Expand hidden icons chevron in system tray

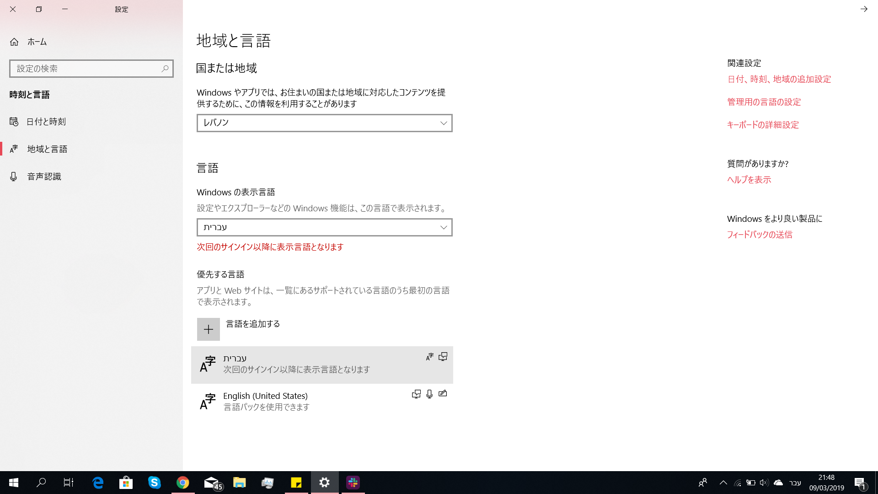[x=724, y=483]
